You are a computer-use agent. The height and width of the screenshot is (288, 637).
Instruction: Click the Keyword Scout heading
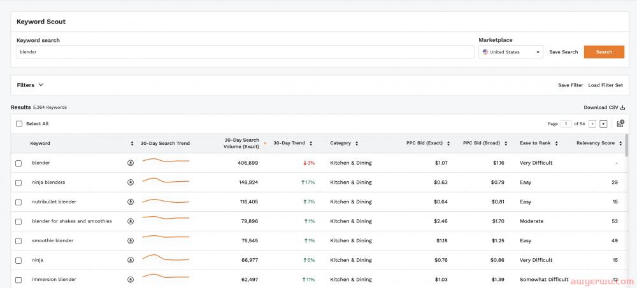[41, 22]
